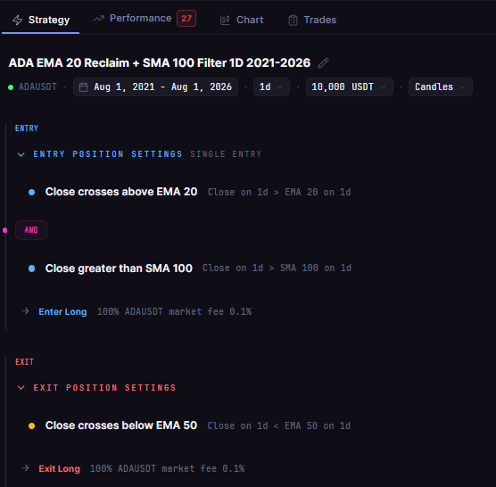Click Enter Long '100% ADAUSDT market fee 0.1%' details
This screenshot has width=496, height=487.
coord(174,312)
